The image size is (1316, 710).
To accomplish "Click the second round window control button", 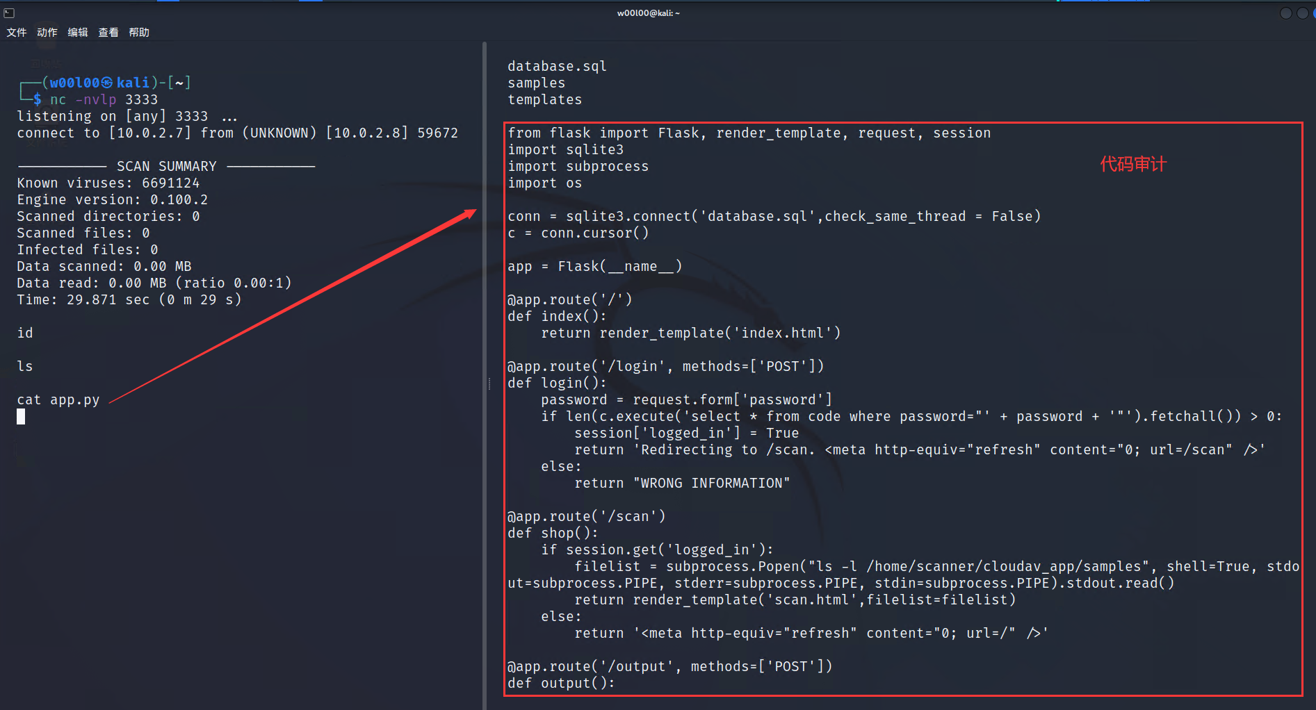I will 1303,13.
